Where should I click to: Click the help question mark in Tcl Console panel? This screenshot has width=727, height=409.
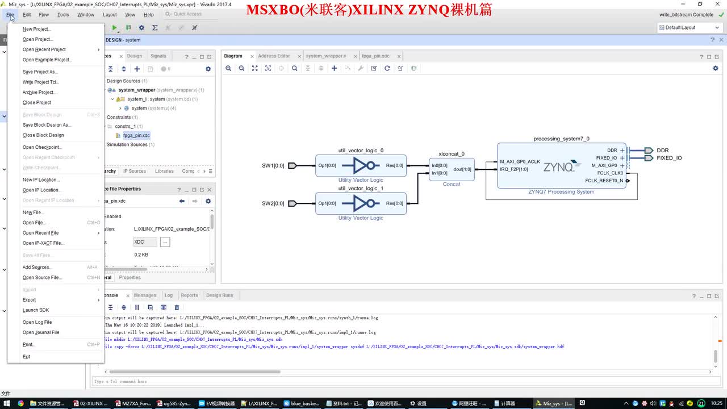point(693,296)
